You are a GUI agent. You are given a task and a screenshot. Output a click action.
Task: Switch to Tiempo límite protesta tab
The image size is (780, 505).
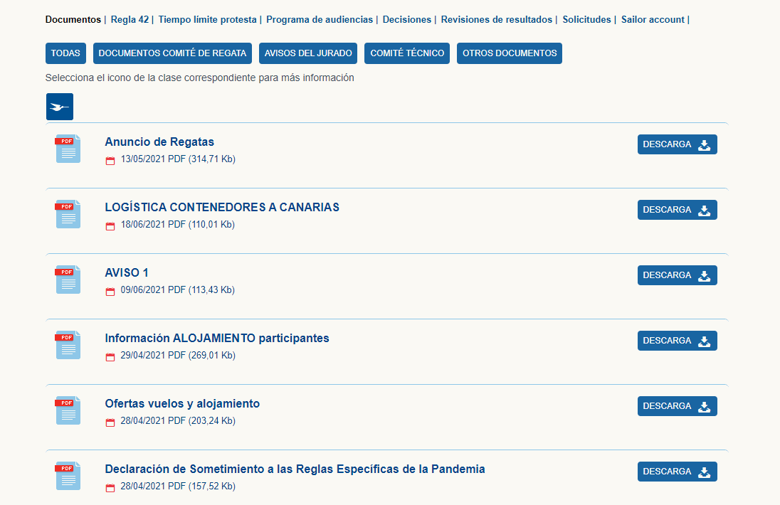click(x=207, y=19)
